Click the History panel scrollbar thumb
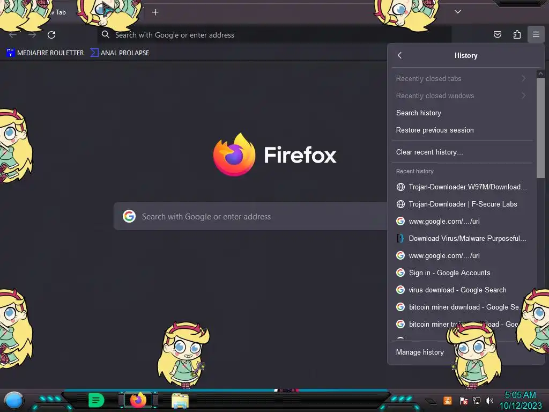 (x=540, y=128)
